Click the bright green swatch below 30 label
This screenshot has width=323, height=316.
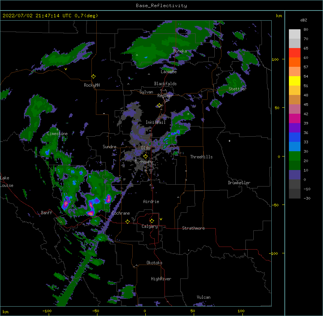point(295,156)
